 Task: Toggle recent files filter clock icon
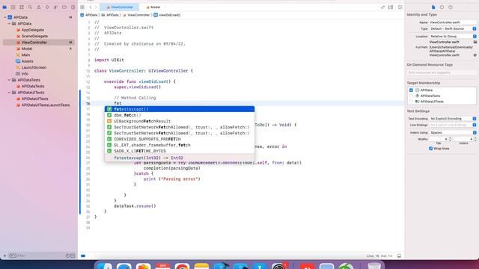68,256
